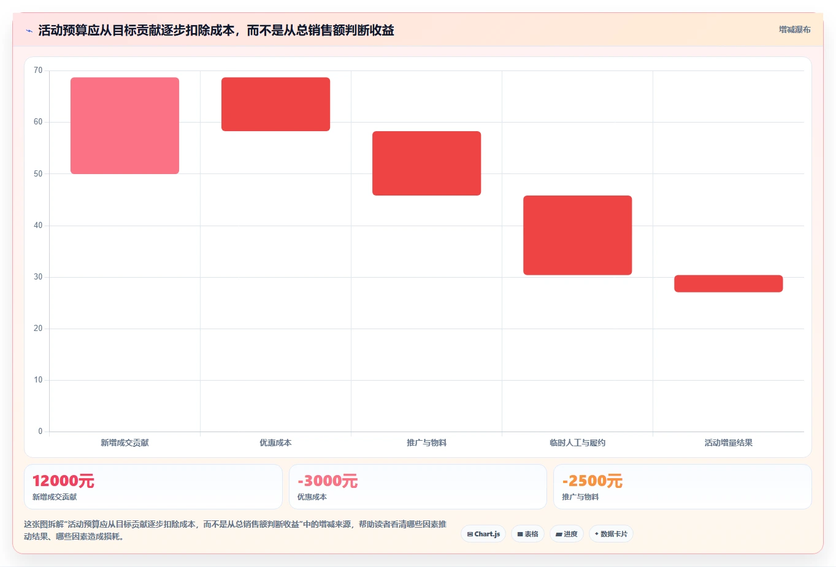
Task: Click the 12000元 value text
Action: pyautogui.click(x=63, y=481)
